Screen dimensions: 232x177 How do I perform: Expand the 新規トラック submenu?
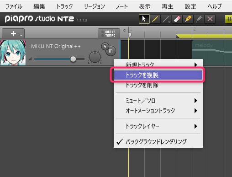(x=158, y=64)
